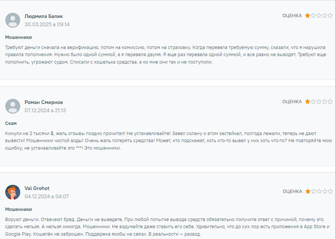Select the fifth star in Роман Смирнов's rating

coord(330,102)
